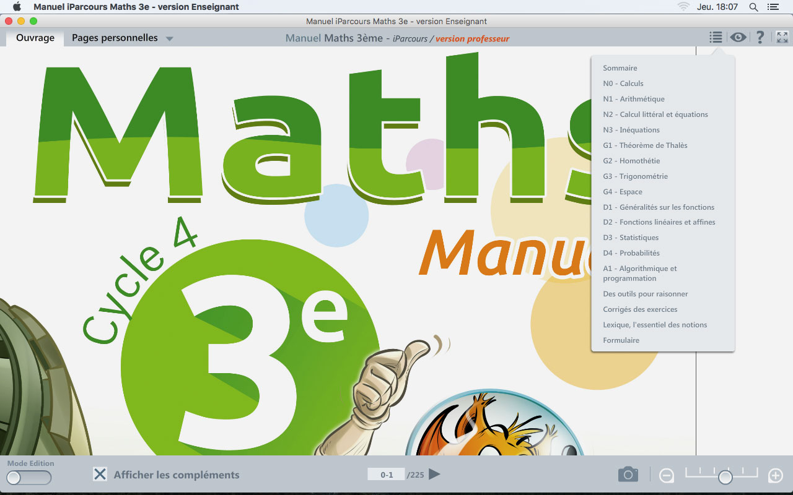Go to next page arrow
Screen dimensions: 793x495
434,474
